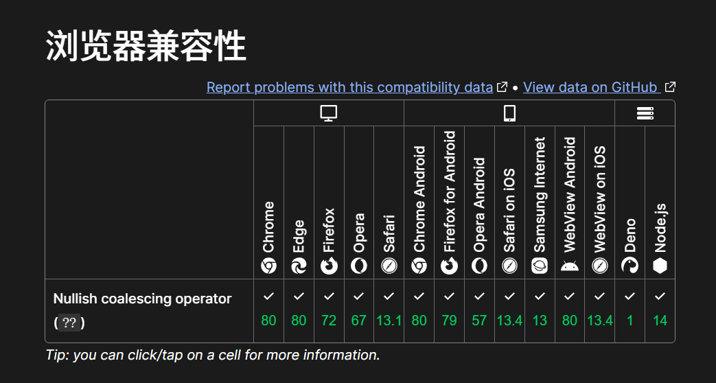Click the Chrome browser logo
Viewport: 716px width, 383px height.
click(268, 266)
